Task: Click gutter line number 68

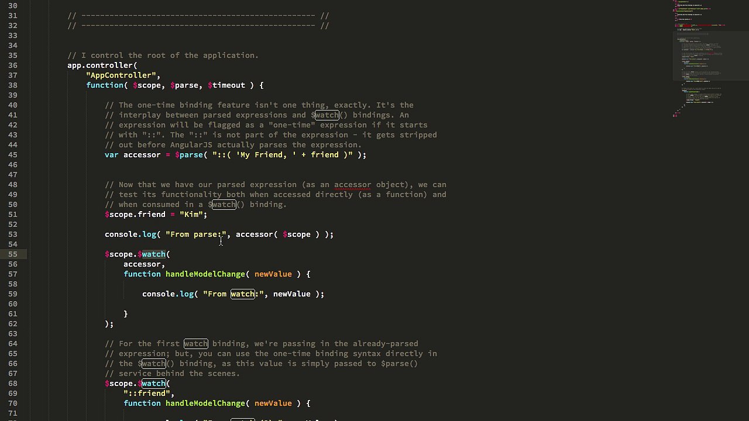Action: 12,384
